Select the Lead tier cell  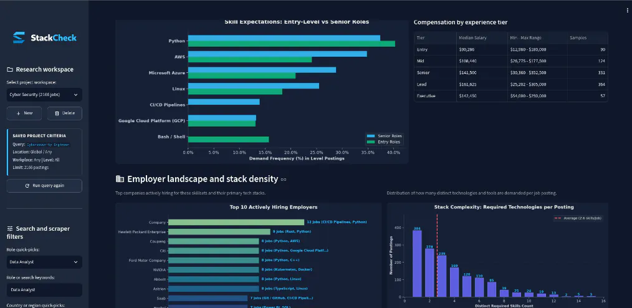tap(435, 84)
